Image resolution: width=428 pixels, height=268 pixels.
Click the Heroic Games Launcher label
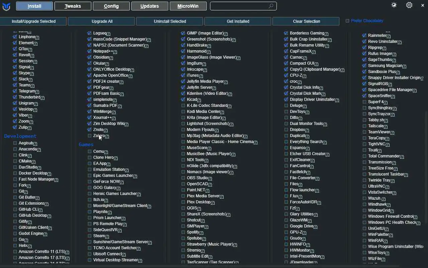115,194
